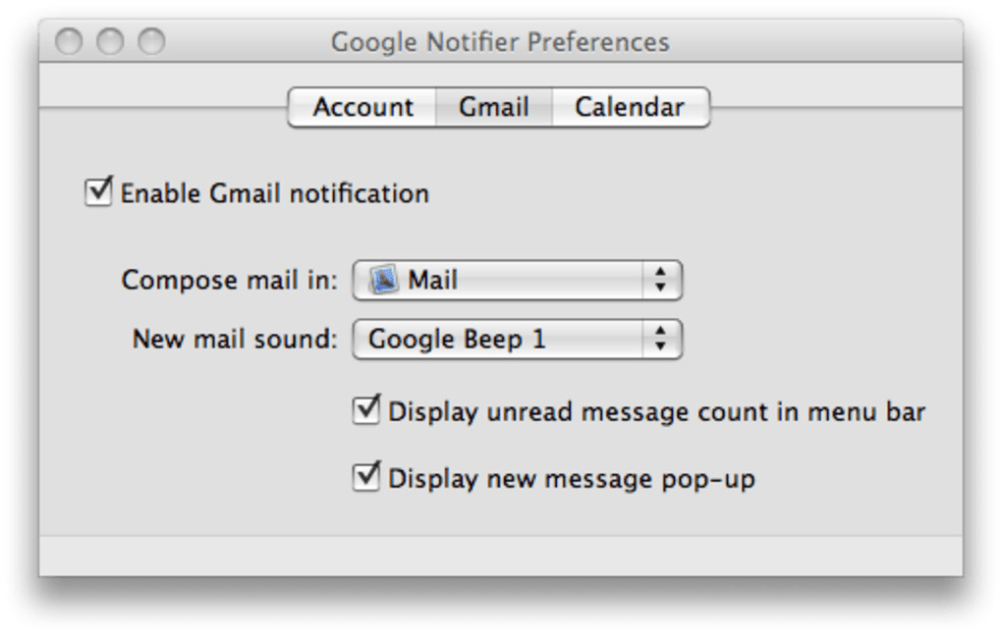Screen dimensions: 1002x635
Task: Click the 'New mail sound:' label
Action: [x=235, y=339]
